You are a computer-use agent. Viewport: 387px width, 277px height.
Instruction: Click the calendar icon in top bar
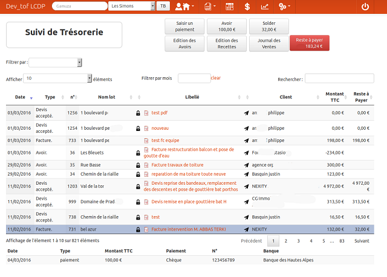230,7
